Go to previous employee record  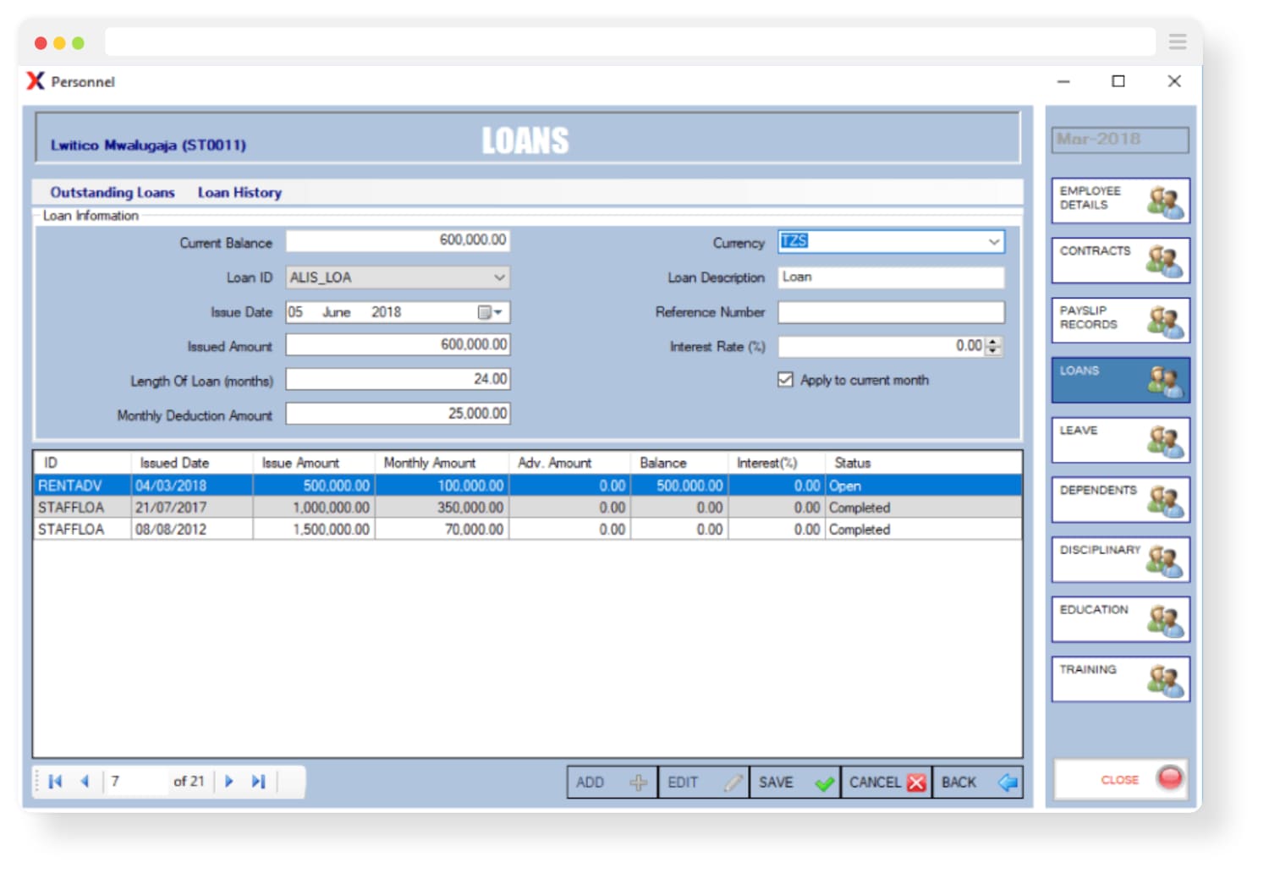[x=85, y=782]
